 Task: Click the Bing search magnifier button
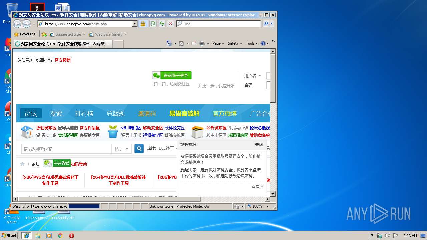266,24
